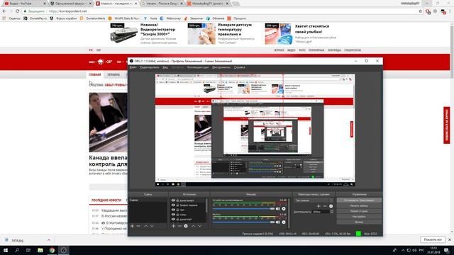This screenshot has height=255, width=454.
Task: Move source up in the Sources panel
Action: tap(193, 226)
